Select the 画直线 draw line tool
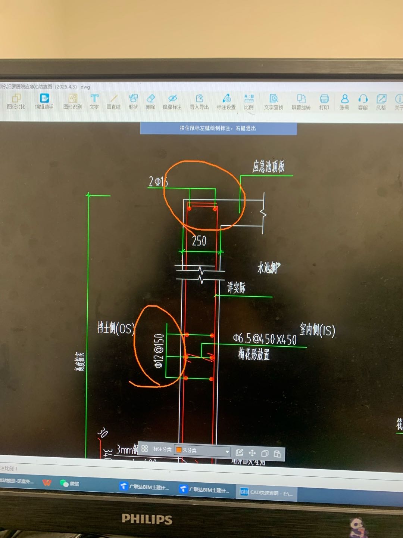This screenshot has width=403, height=538. 113,102
